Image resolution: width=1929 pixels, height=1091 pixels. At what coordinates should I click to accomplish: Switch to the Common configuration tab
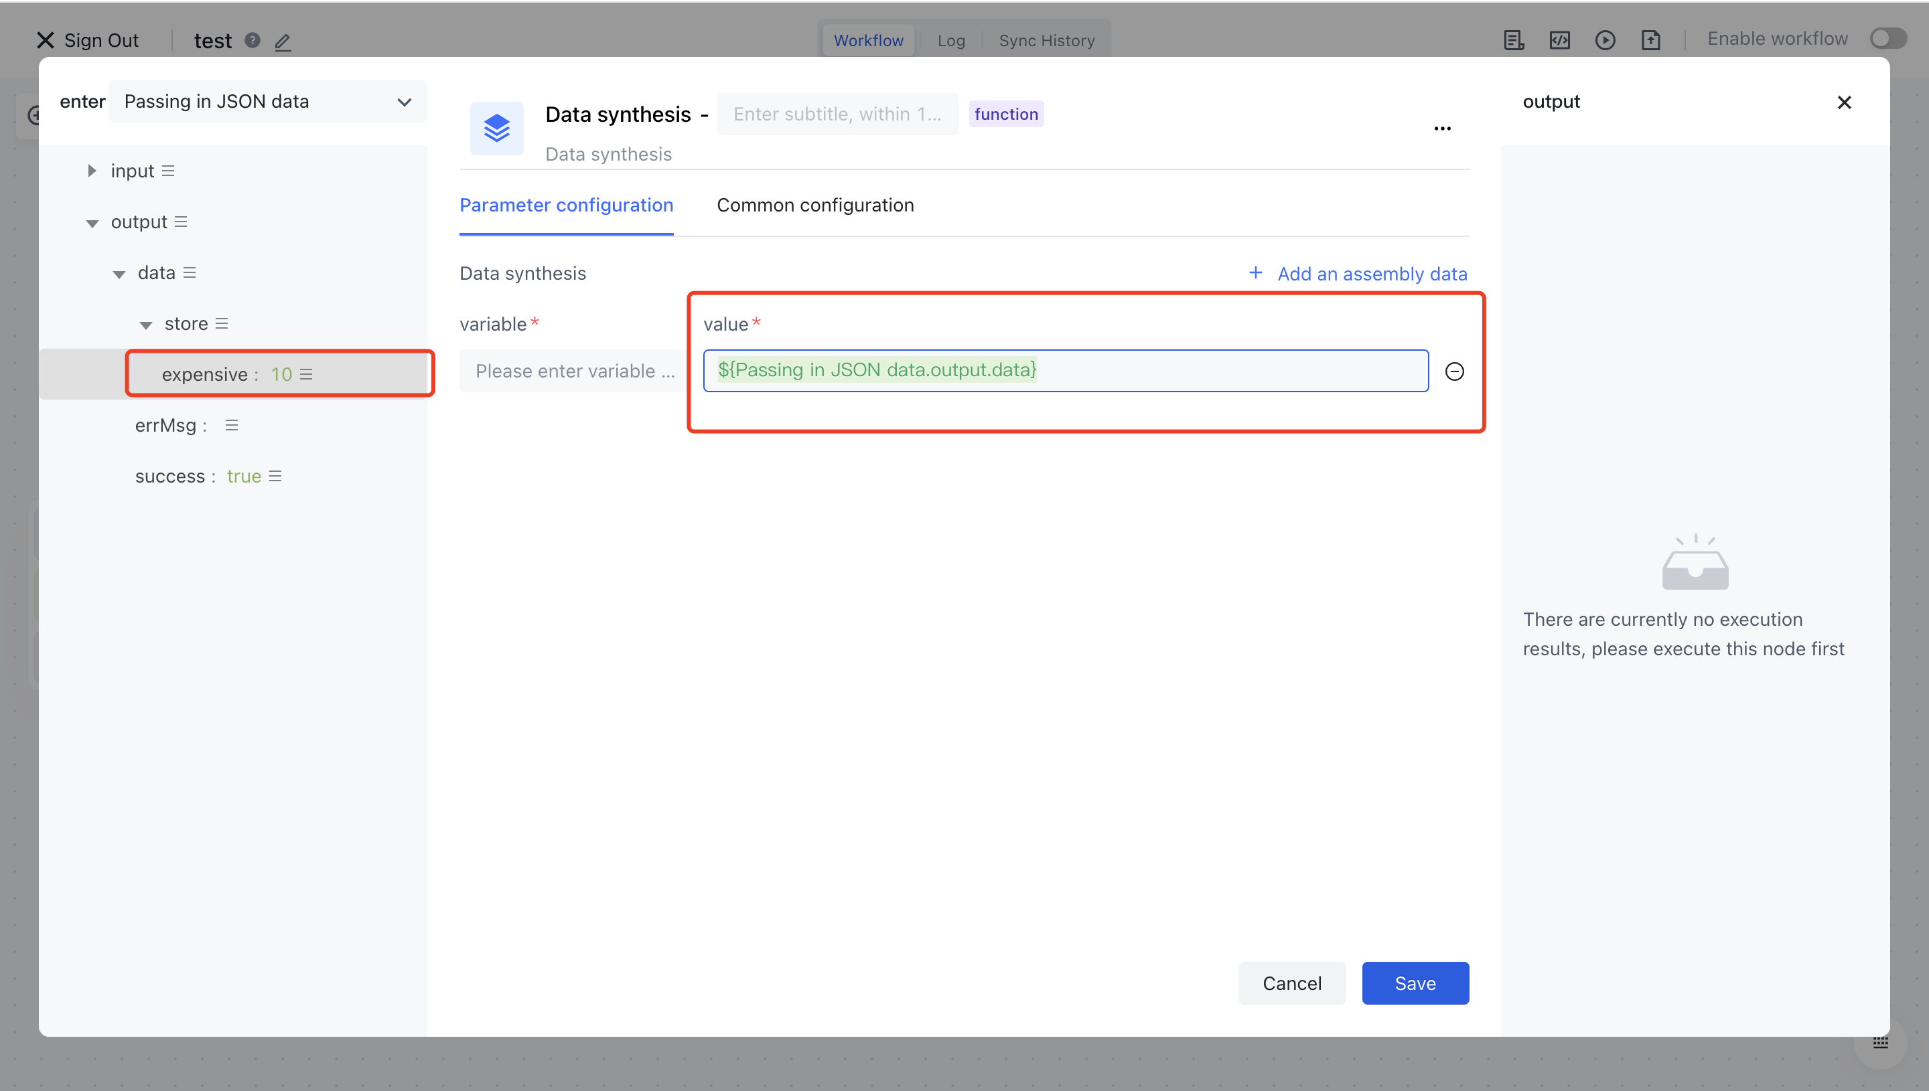coord(816,205)
